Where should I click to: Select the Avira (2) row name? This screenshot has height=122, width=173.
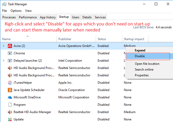click(x=19, y=46)
